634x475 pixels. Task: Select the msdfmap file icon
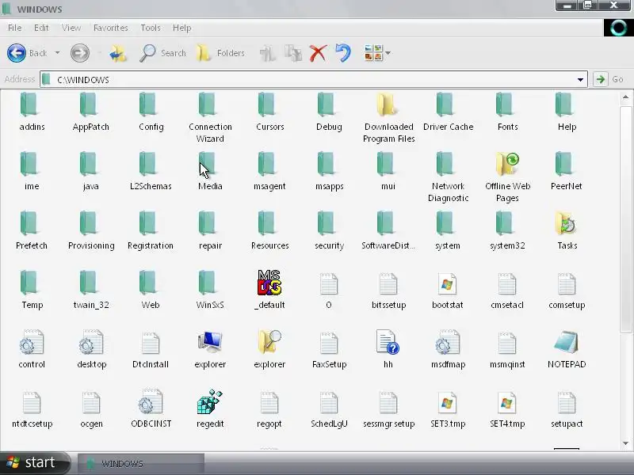[x=448, y=343]
